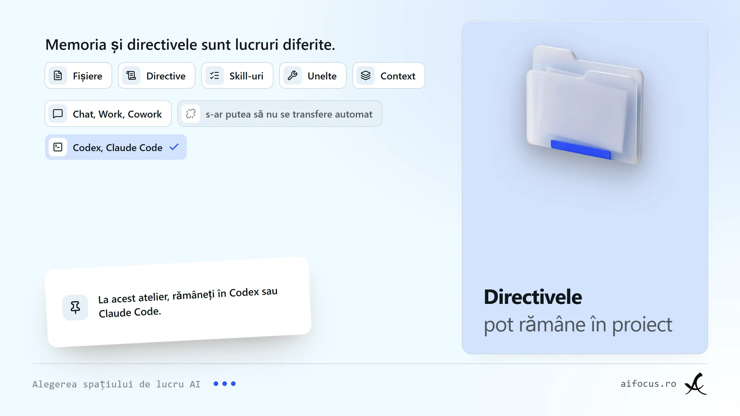Click the footer text 'Alegerea spațiului de lucru AI'

pyautogui.click(x=116, y=384)
